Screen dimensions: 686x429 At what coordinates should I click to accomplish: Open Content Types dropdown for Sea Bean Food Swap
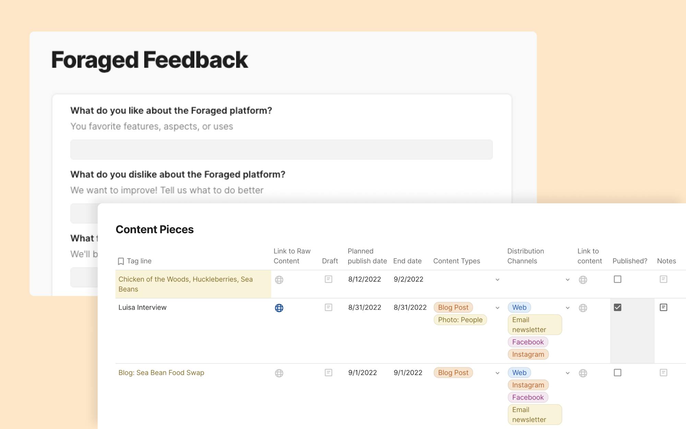pos(497,373)
